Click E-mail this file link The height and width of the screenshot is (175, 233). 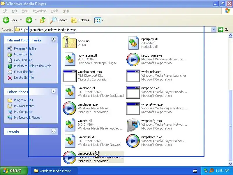[23, 72]
